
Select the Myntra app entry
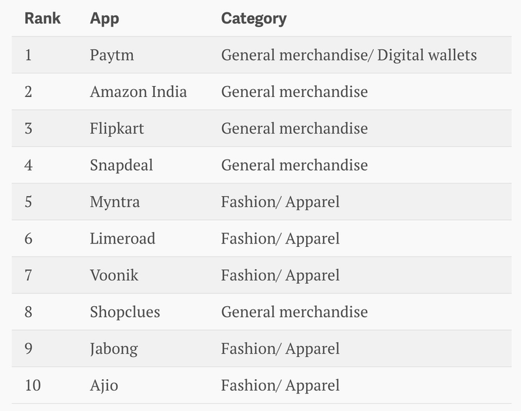coord(115,202)
